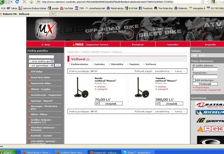The image size is (224, 154).
Task: Open a new browser tab
Action: tap(53, 14)
